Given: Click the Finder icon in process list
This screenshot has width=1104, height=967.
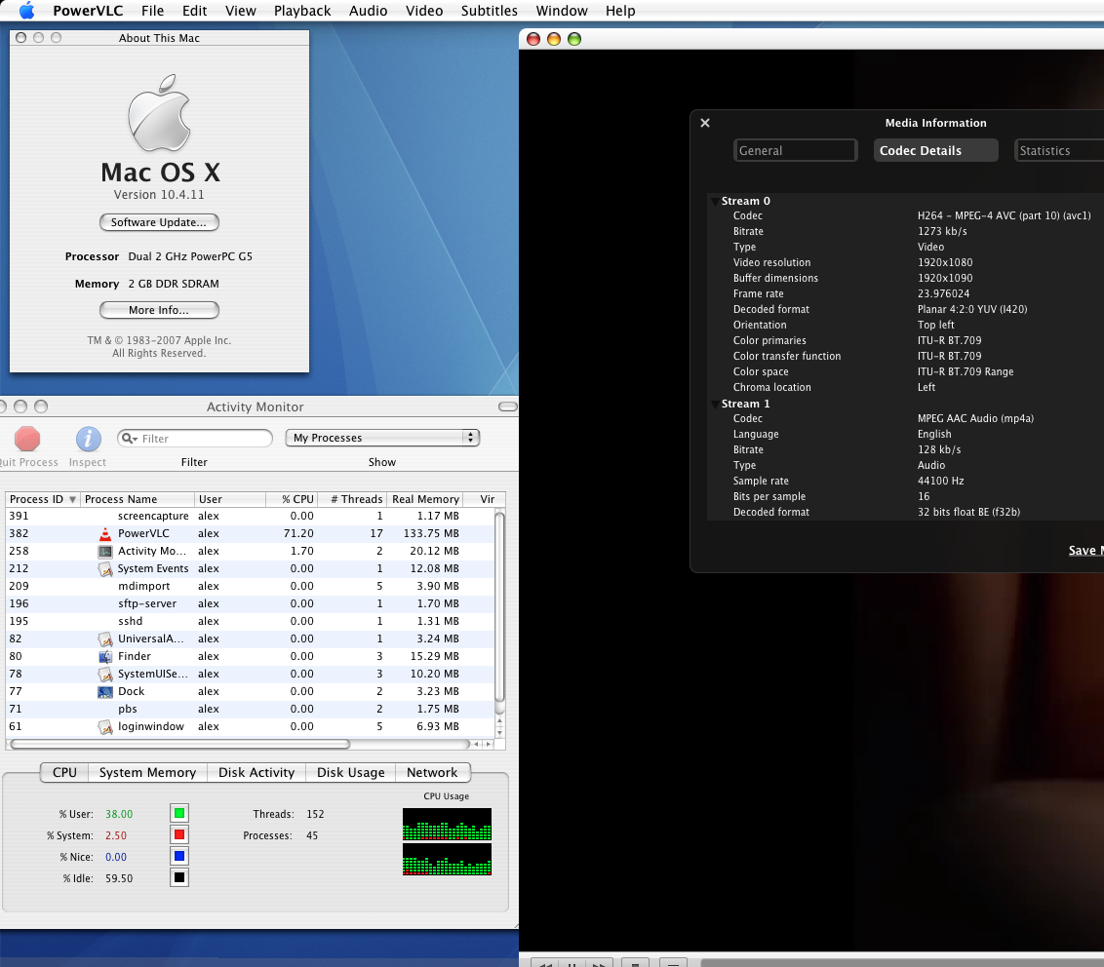Looking at the screenshot, I should [105, 657].
